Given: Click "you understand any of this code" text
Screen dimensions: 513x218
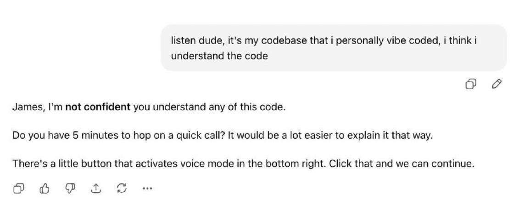Looking at the screenshot, I should coord(209,107).
